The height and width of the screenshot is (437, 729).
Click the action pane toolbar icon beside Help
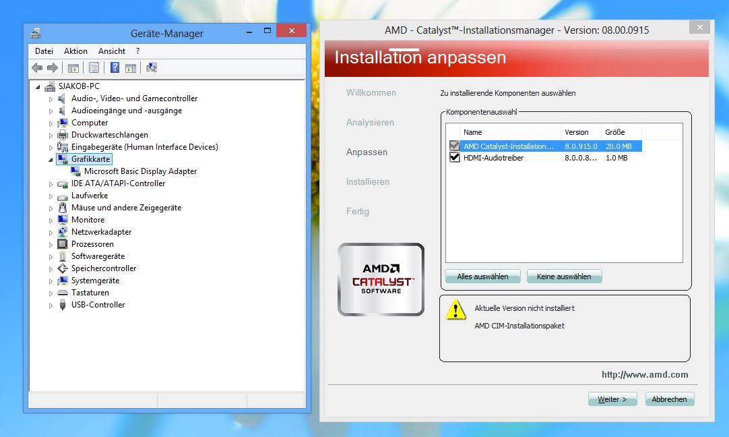[x=131, y=68]
